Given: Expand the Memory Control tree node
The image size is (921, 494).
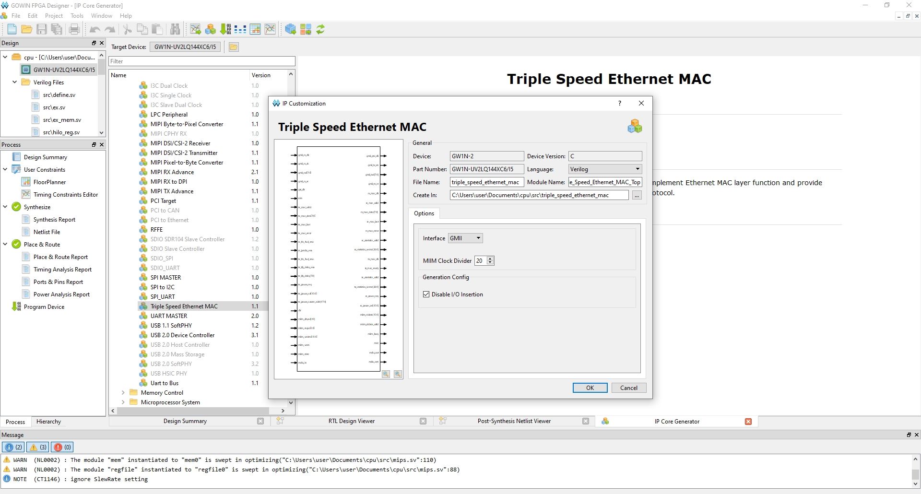Looking at the screenshot, I should pyautogui.click(x=124, y=392).
